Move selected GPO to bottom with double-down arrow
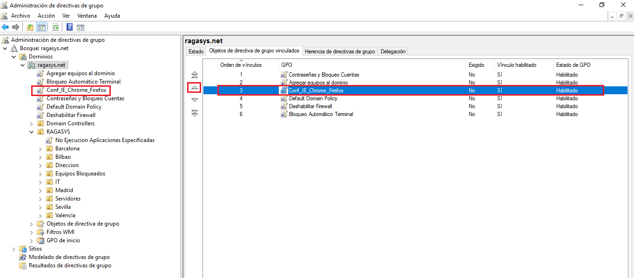The width and height of the screenshot is (634, 278). coord(194,113)
